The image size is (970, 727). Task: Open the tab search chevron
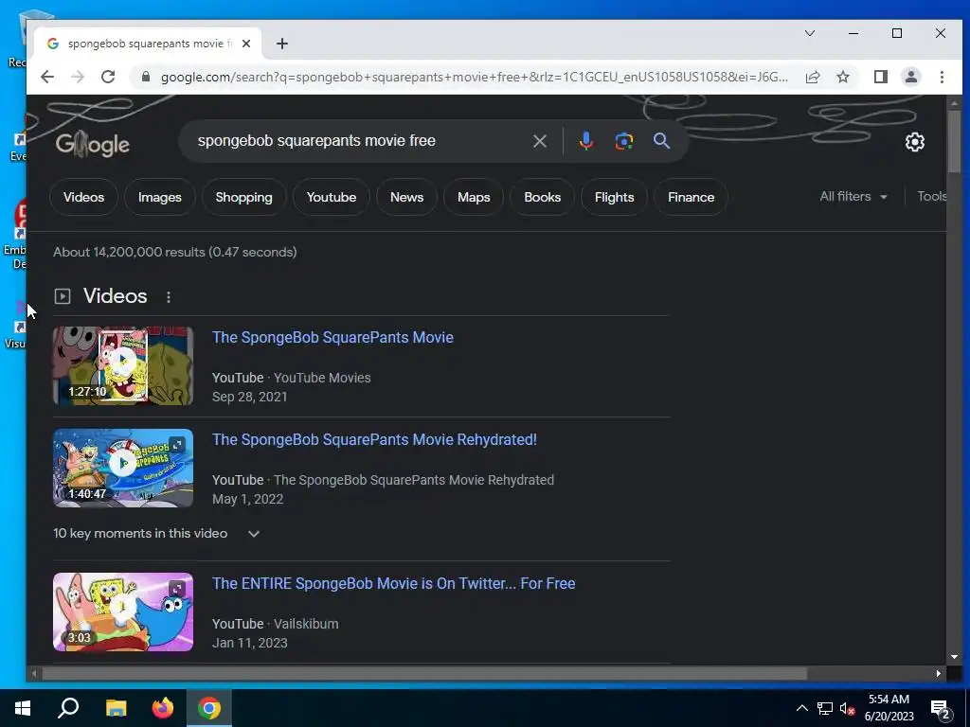click(x=809, y=33)
